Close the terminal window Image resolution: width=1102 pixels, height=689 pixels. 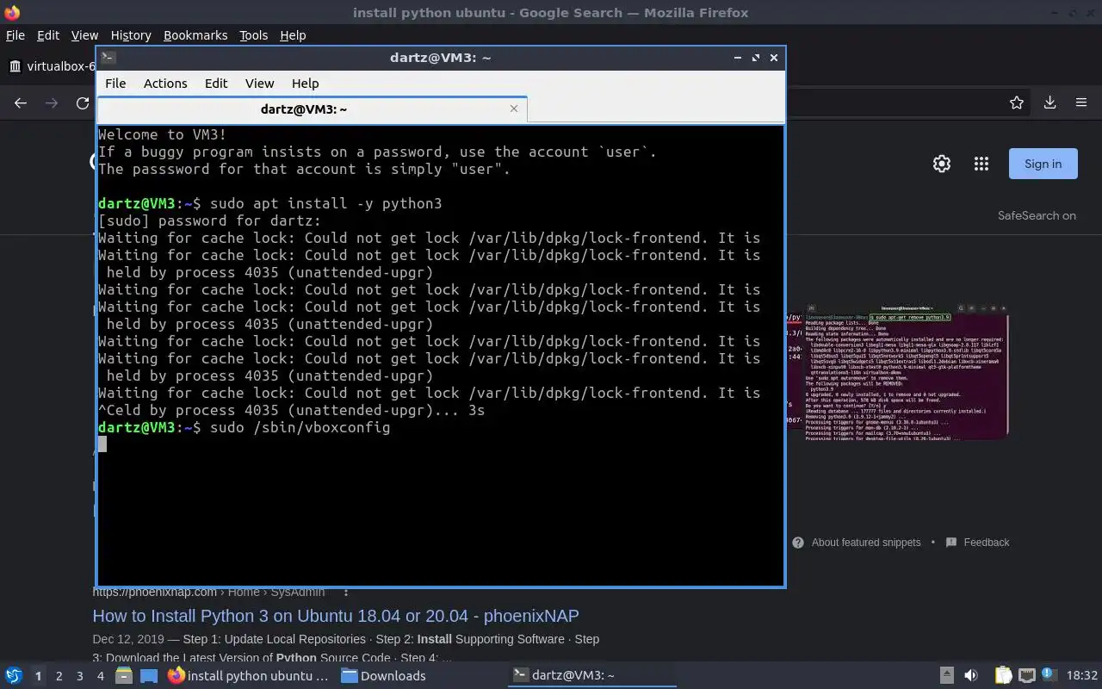774,58
